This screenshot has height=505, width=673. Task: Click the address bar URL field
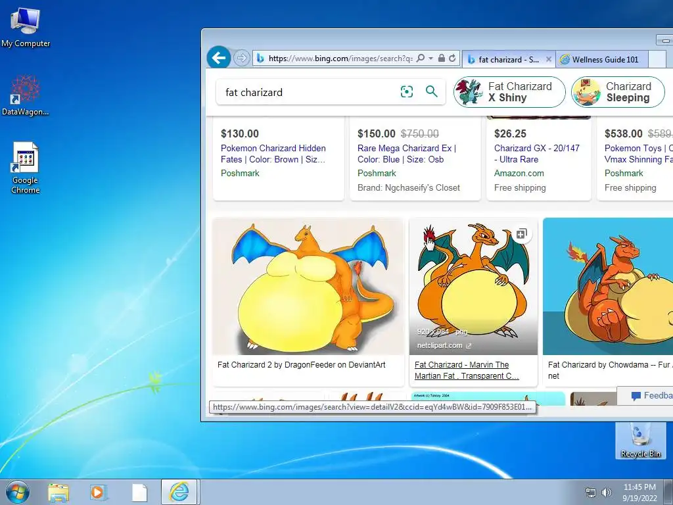[340, 59]
